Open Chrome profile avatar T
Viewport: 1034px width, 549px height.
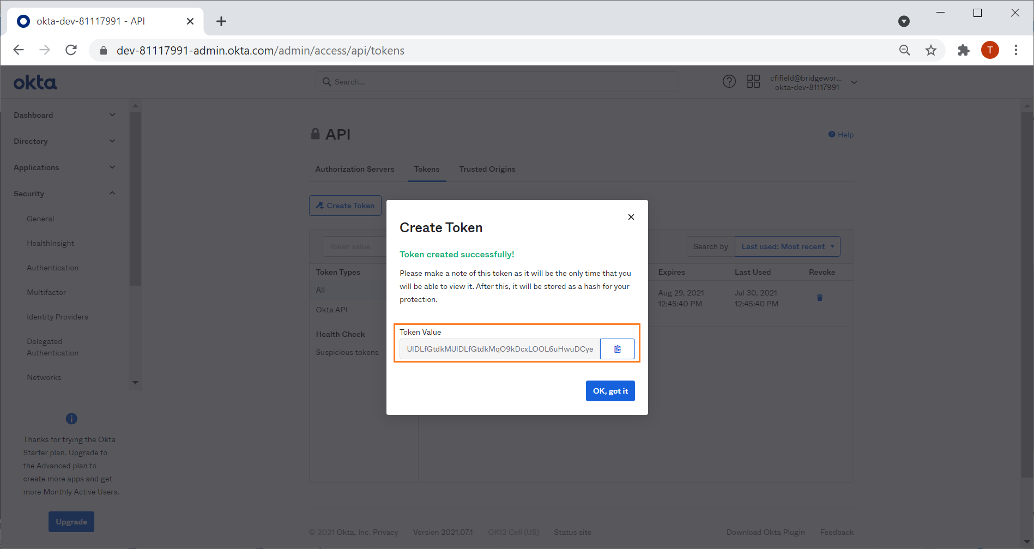(x=990, y=50)
